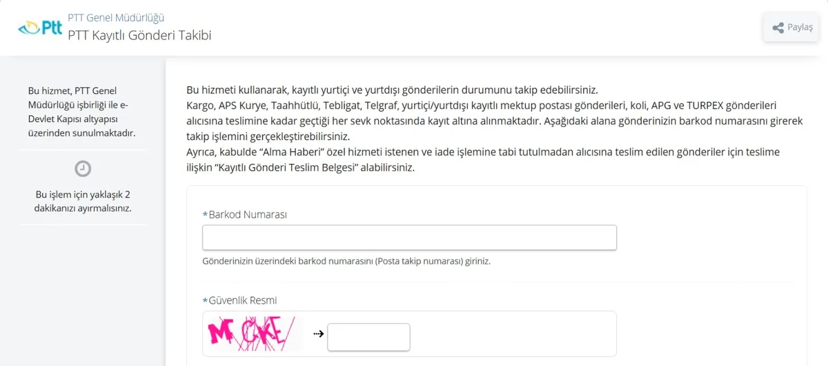828x366 pixels.
Task: Click the paragraph mentioning Kayıtlı Gönderi Teslim Belgesi
Action: [484, 160]
